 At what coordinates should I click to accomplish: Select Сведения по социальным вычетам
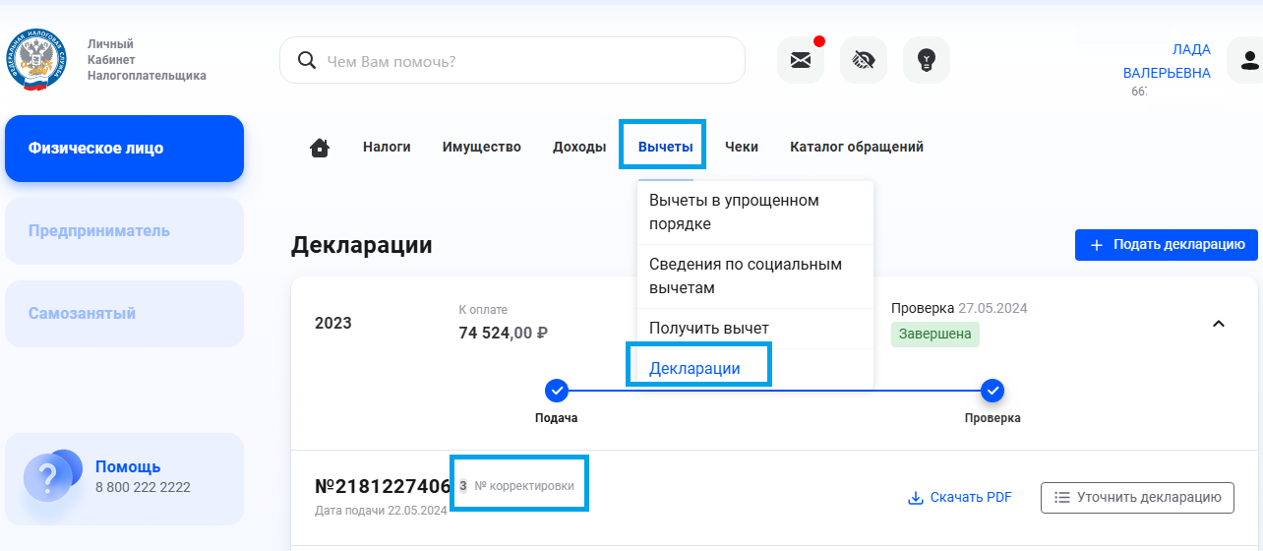pyautogui.click(x=745, y=276)
